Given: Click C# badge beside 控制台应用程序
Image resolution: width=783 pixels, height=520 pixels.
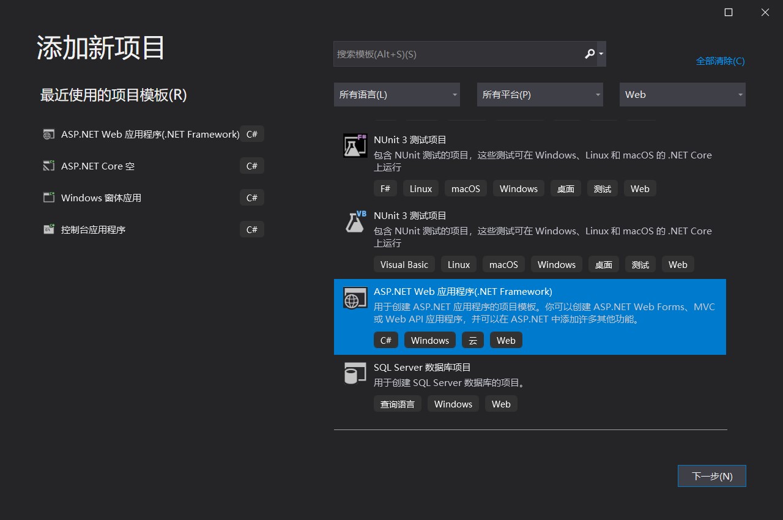Looking at the screenshot, I should click(252, 229).
